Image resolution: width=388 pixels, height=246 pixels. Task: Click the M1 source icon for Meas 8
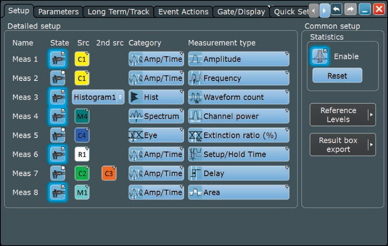click(x=82, y=193)
